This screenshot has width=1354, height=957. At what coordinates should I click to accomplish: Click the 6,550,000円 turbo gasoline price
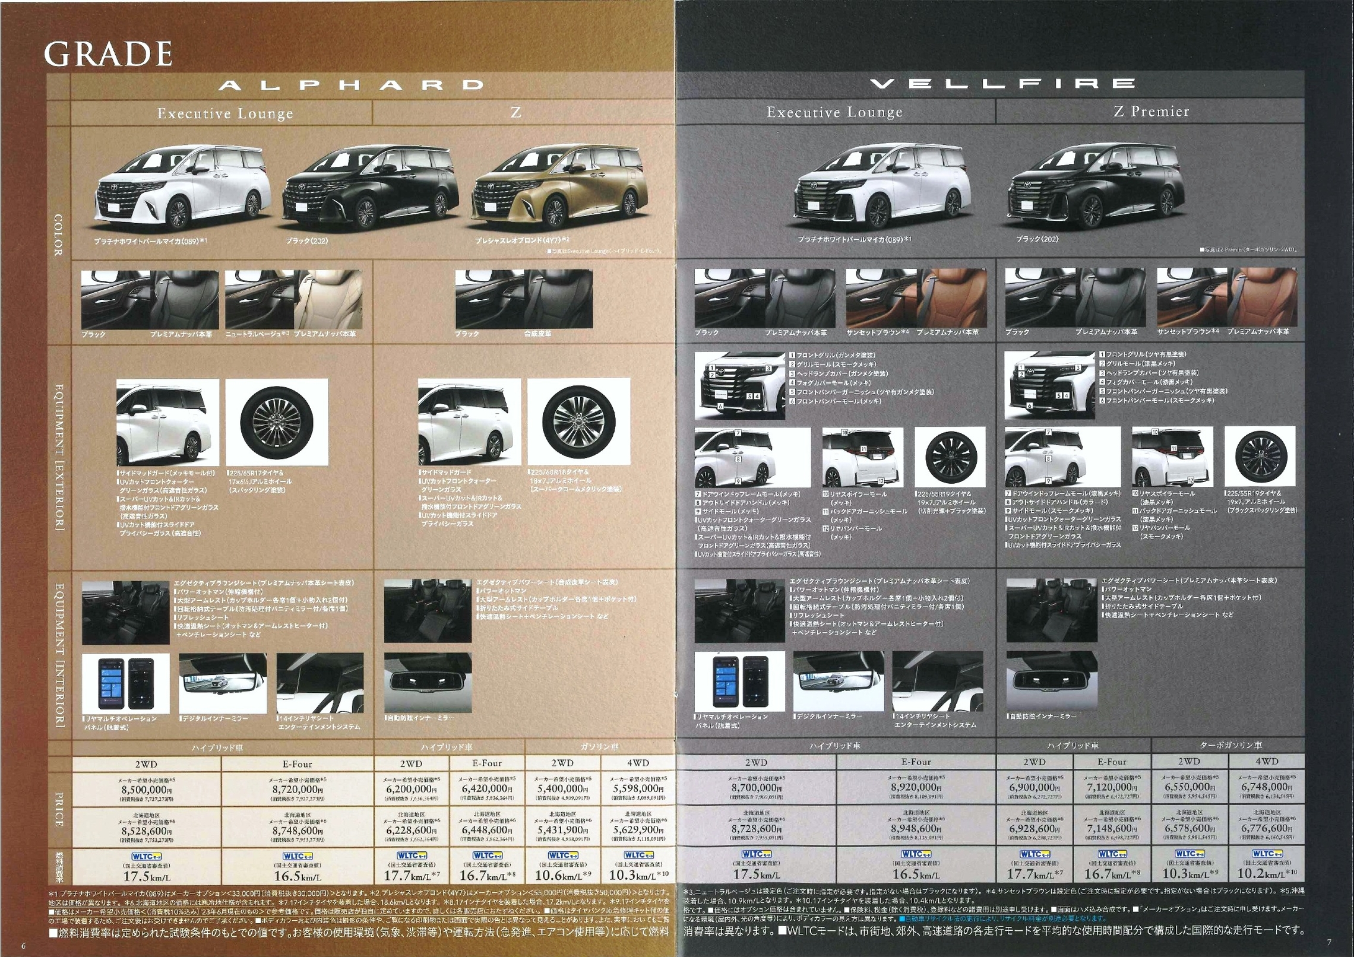1190,788
